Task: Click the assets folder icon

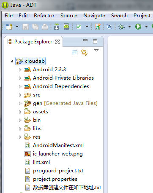Action: tap(27, 111)
